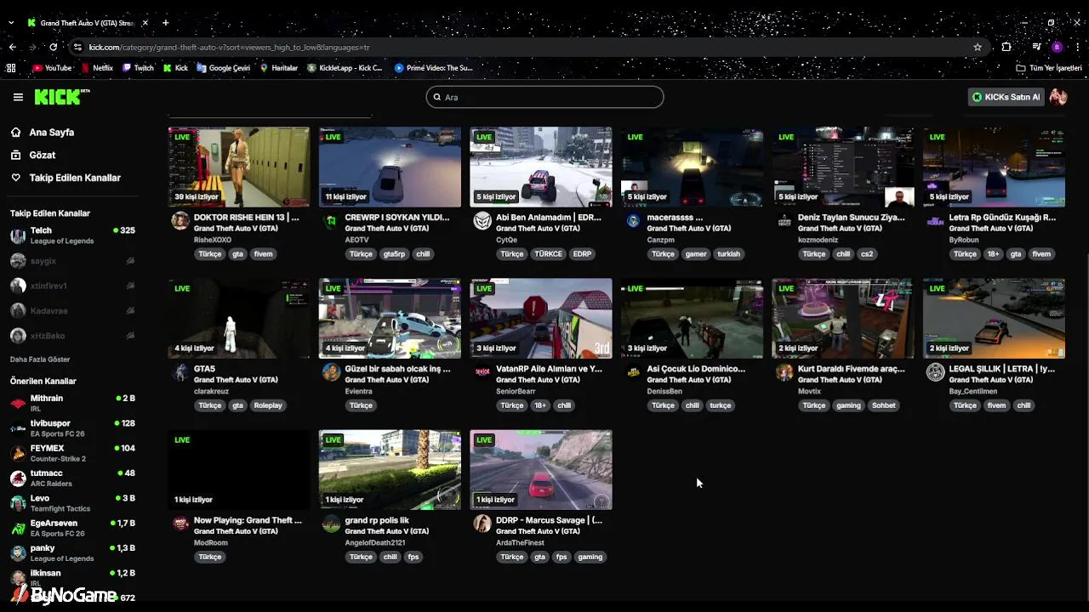Screen dimensions: 1089x612
Task: Click the Sohbet tag under Movtix
Action: pos(884,405)
